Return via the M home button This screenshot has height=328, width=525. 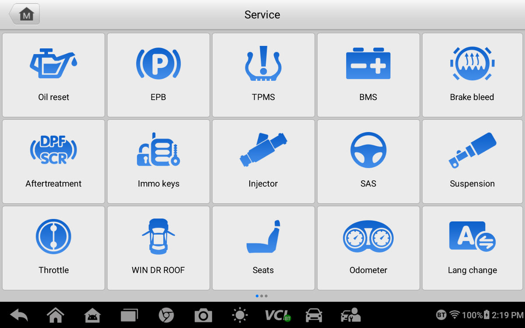point(24,14)
